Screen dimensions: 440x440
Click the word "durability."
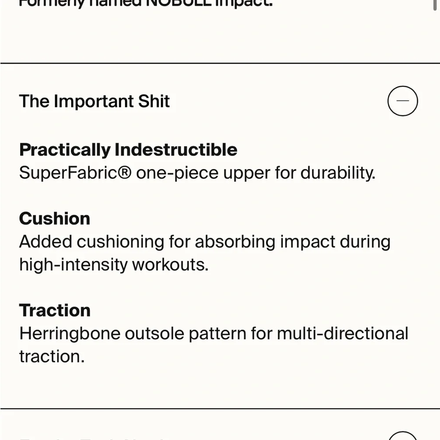337,173
